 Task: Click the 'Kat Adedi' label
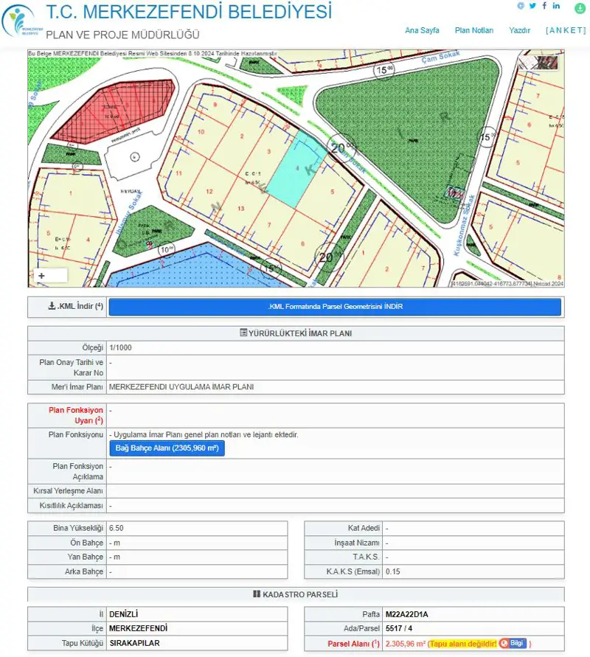coord(364,528)
